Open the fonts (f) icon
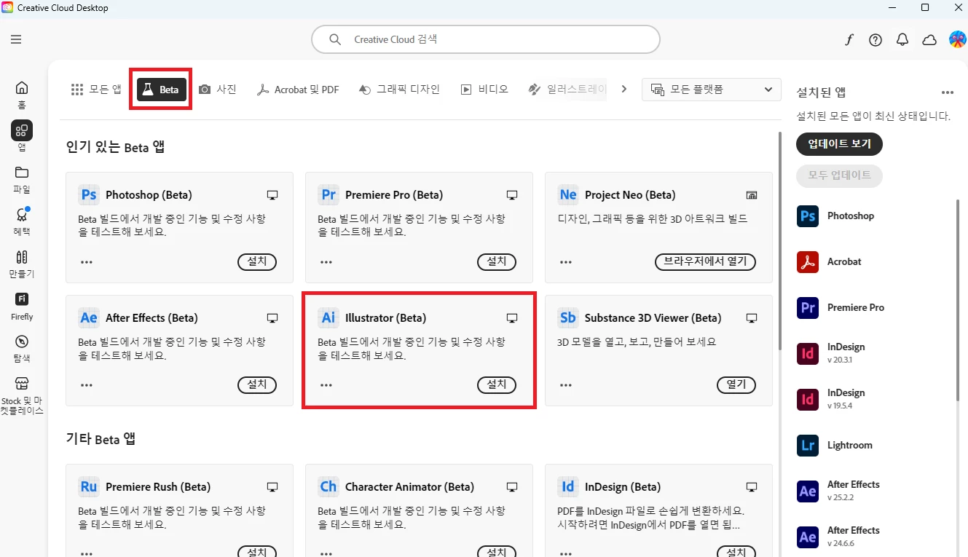This screenshot has width=968, height=557. click(x=849, y=40)
